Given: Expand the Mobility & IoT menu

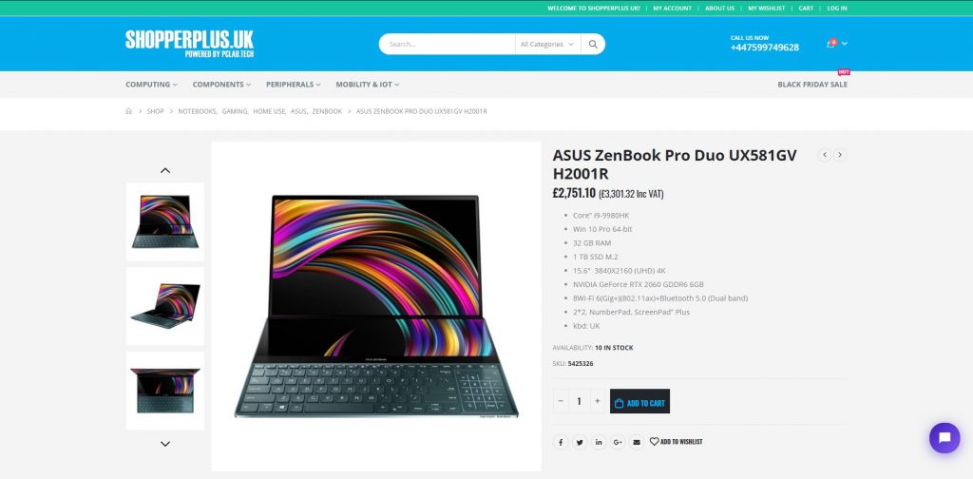Looking at the screenshot, I should click(368, 85).
